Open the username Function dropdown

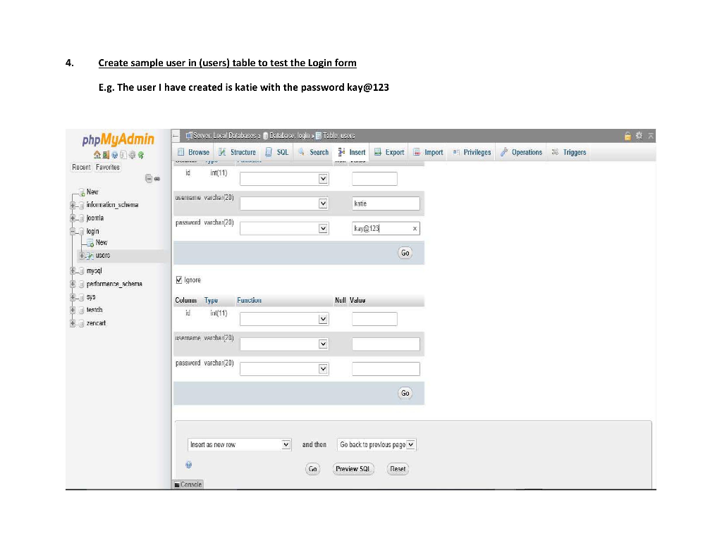pos(284,203)
